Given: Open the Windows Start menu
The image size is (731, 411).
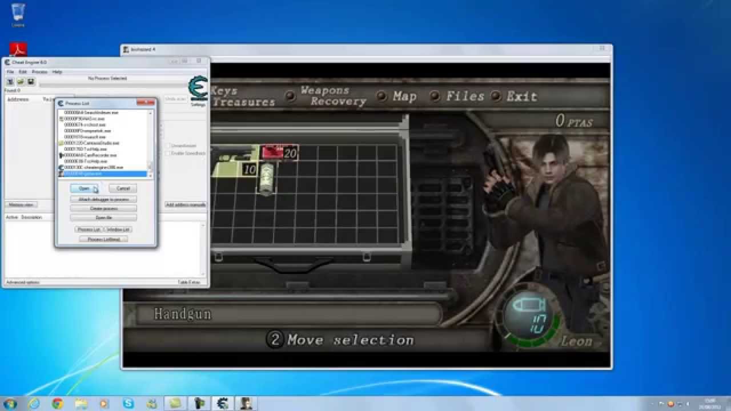Looking at the screenshot, I should point(10,404).
